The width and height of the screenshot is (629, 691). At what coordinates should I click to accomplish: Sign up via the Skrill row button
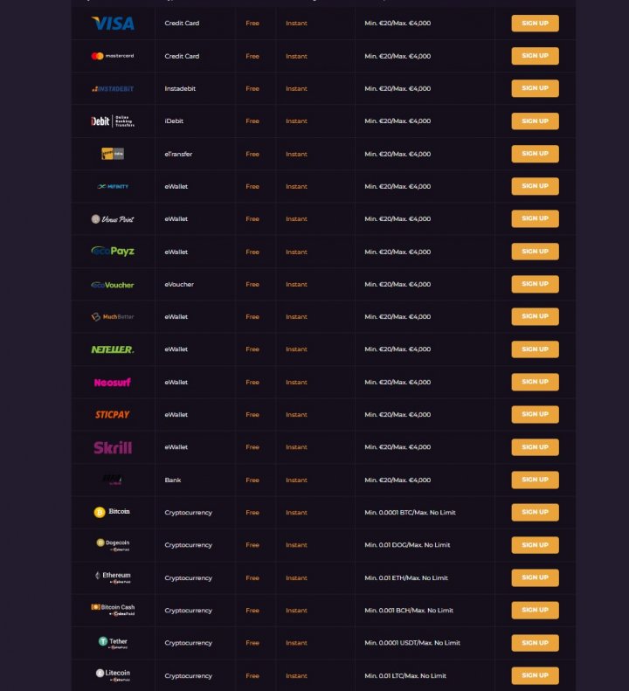(535, 447)
